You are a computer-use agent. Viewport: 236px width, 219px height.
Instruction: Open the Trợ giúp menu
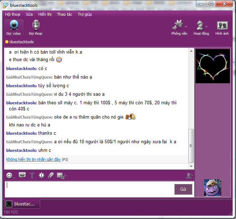point(85,14)
